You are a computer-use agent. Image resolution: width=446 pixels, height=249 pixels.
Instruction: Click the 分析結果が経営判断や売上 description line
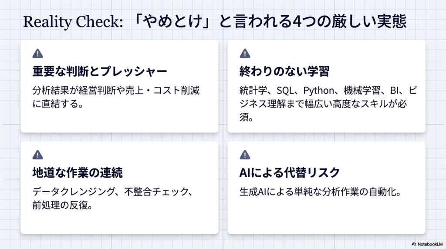118,91
